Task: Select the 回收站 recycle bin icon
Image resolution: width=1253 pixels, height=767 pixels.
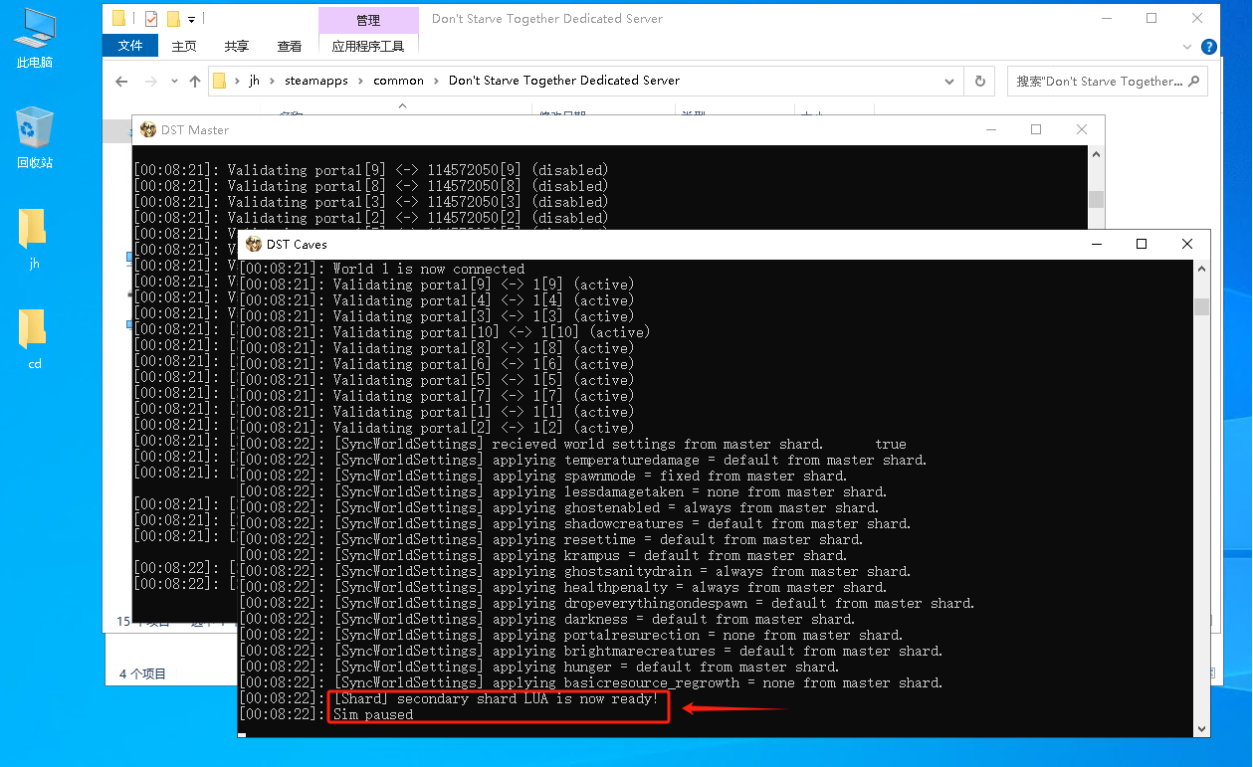Action: pos(34,138)
